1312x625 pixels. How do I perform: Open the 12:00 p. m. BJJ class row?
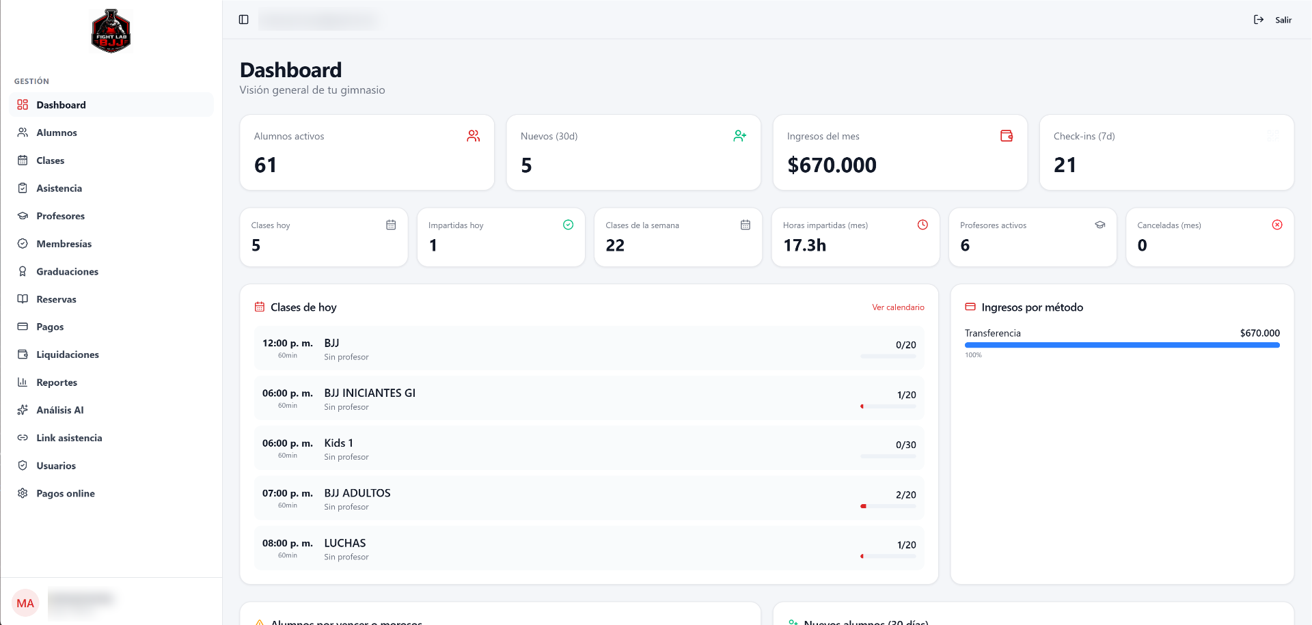[589, 348]
